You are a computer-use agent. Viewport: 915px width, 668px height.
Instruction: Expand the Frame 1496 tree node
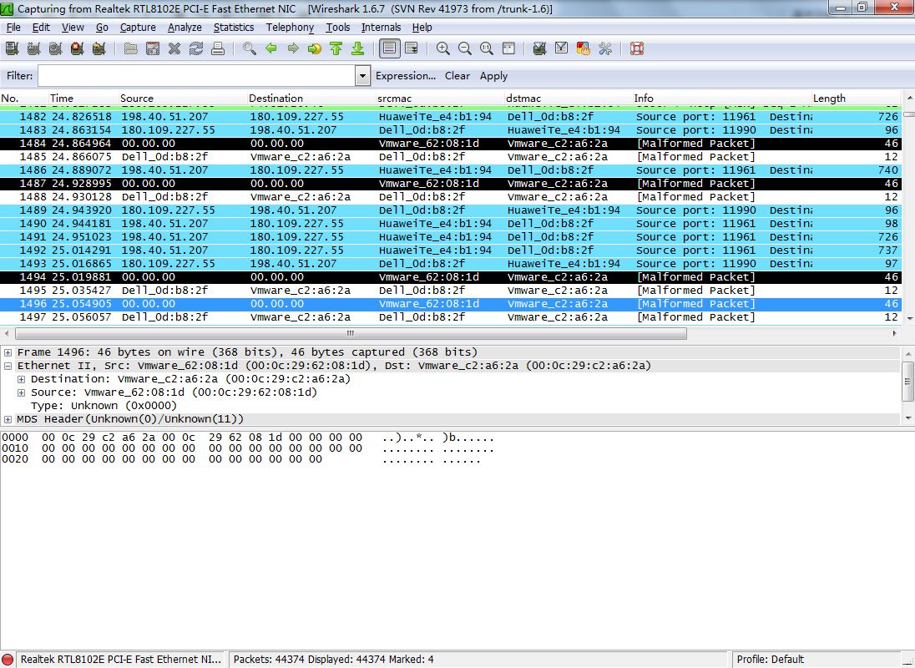point(8,352)
